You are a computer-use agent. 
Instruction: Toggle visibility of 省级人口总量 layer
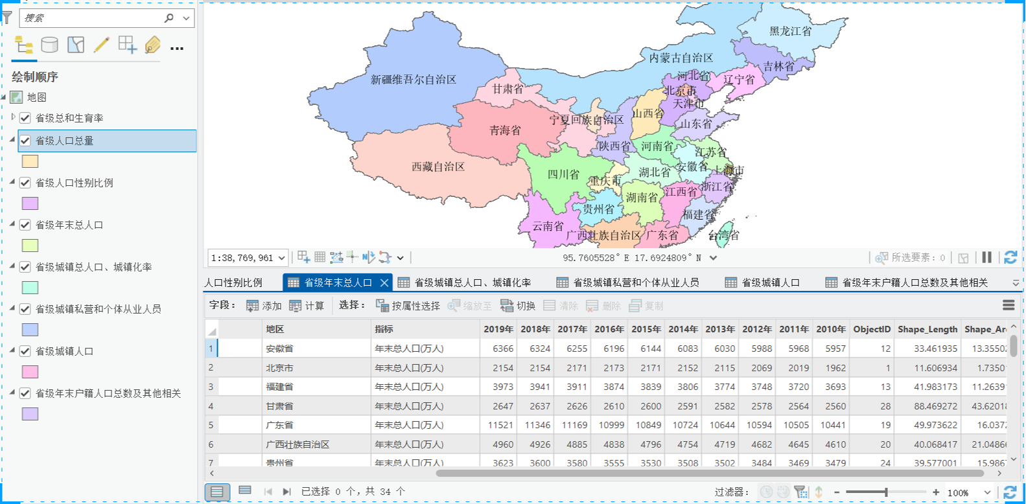(x=25, y=141)
